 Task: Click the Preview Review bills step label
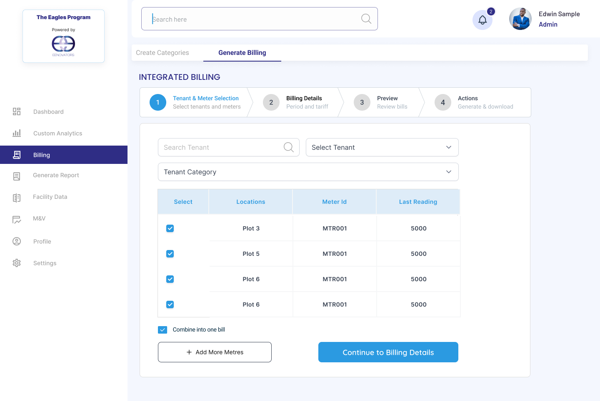pyautogui.click(x=392, y=102)
